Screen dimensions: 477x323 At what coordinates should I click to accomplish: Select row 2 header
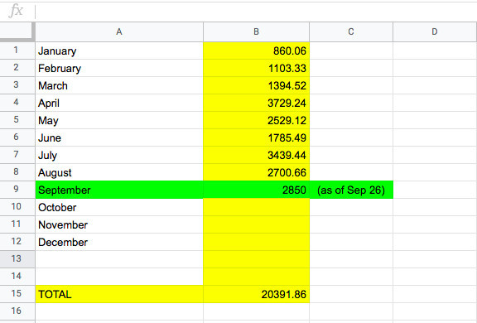pyautogui.click(x=17, y=68)
